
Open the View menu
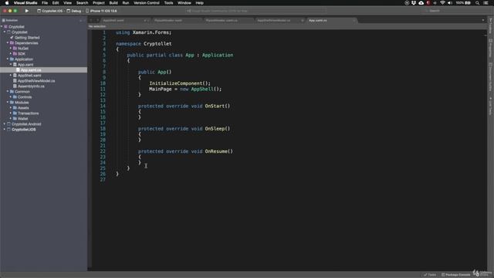tap(67, 3)
